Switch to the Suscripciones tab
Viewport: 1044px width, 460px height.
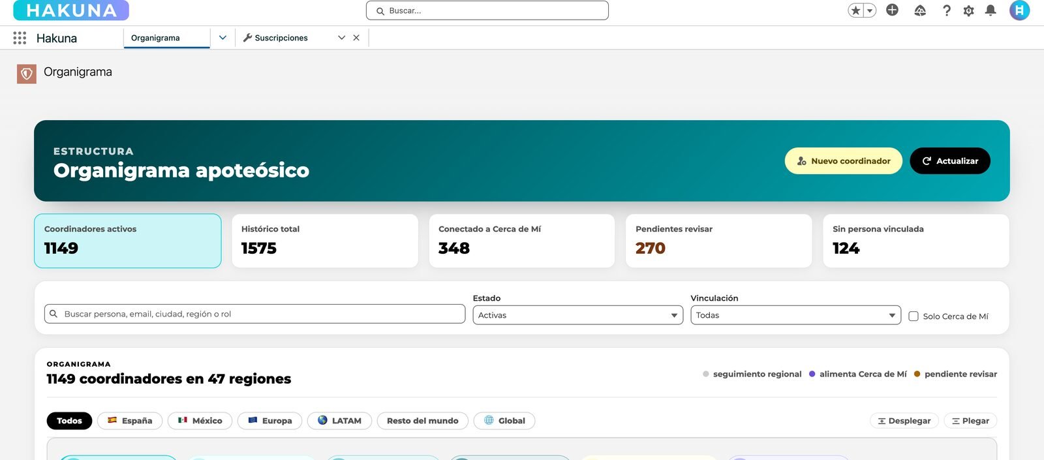point(281,38)
